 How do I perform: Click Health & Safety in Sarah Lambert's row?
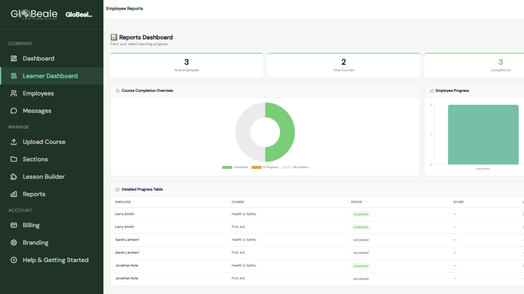pos(244,240)
